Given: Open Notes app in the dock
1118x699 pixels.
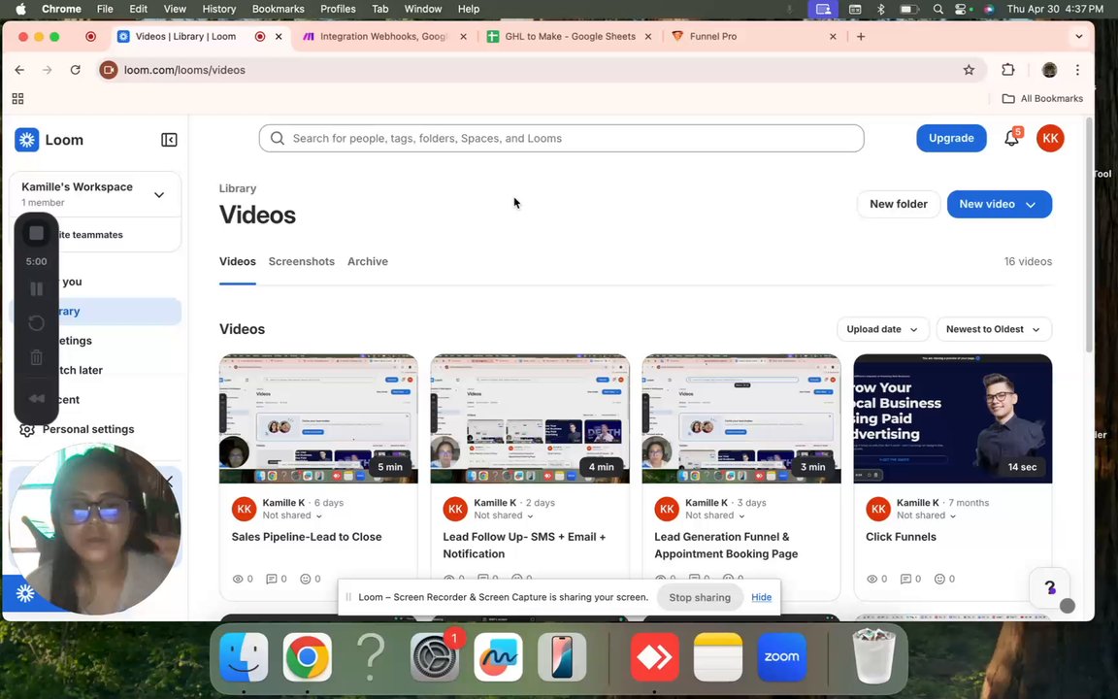Looking at the screenshot, I should click(718, 656).
